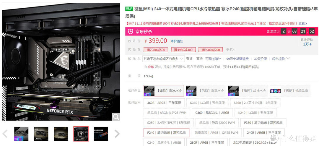Claim the 满7980减500 coupon
This screenshot has width=319, height=146.
(x=156, y=50)
